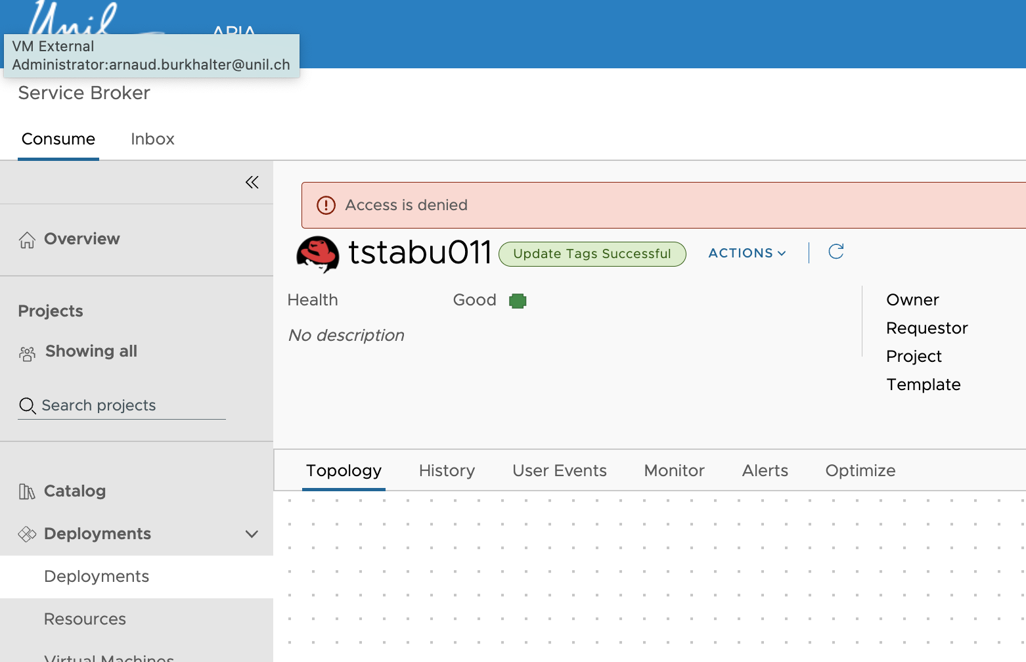Click the Overview home icon

[x=27, y=240]
